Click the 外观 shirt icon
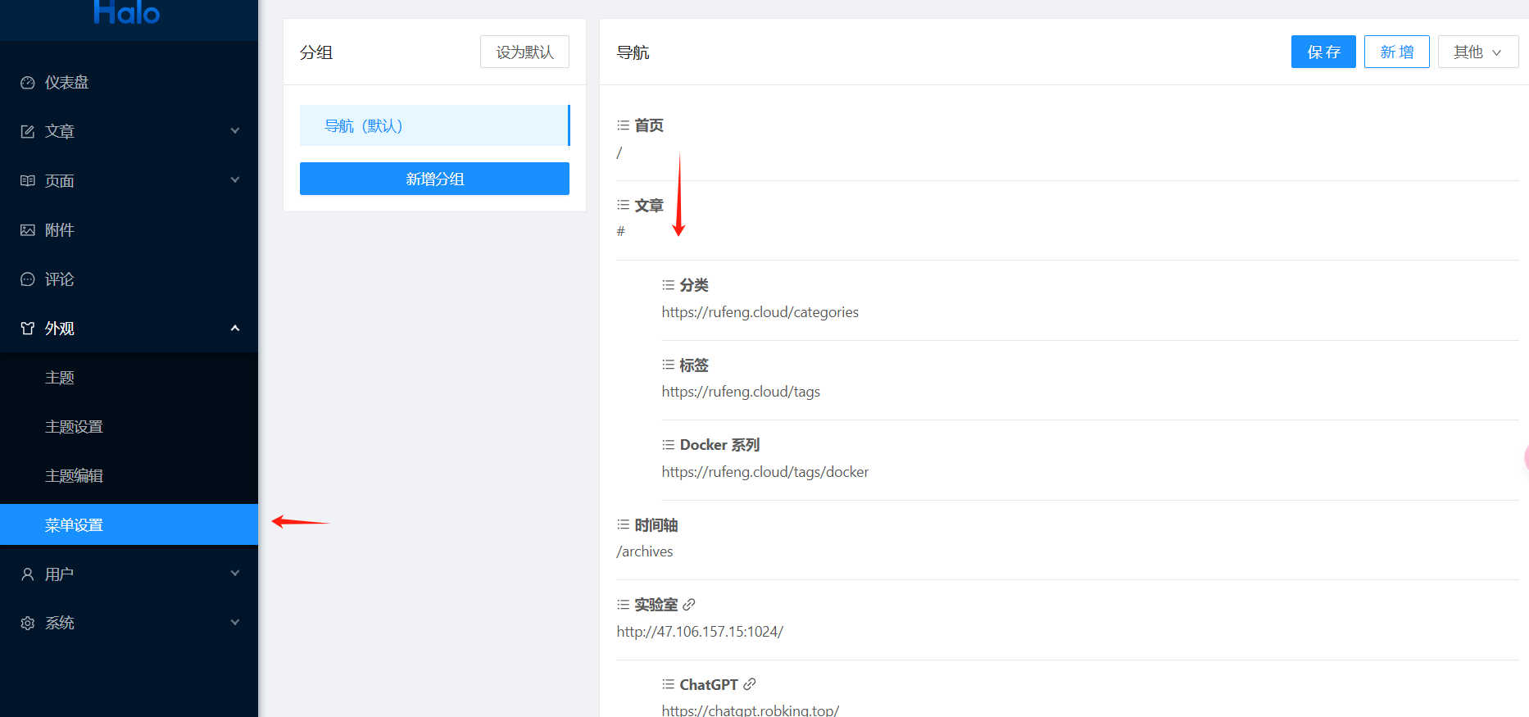This screenshot has height=717, width=1529. tap(28, 329)
